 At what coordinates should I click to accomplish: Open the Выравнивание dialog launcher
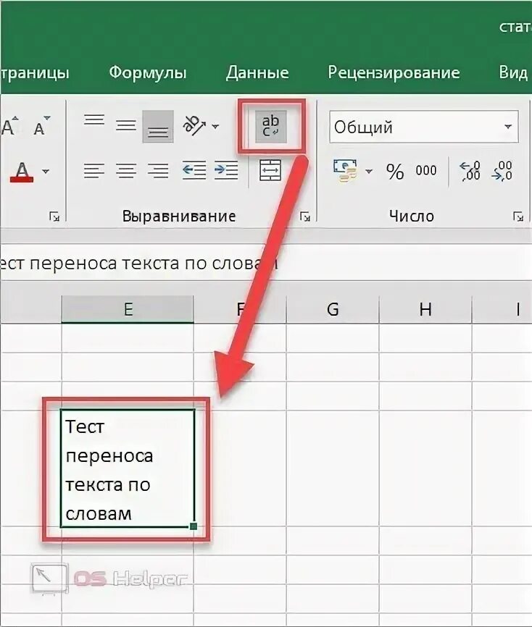click(x=305, y=216)
